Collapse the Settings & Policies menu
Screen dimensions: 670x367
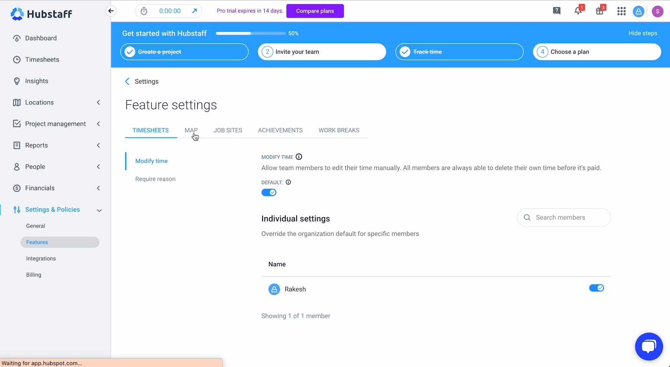99,210
